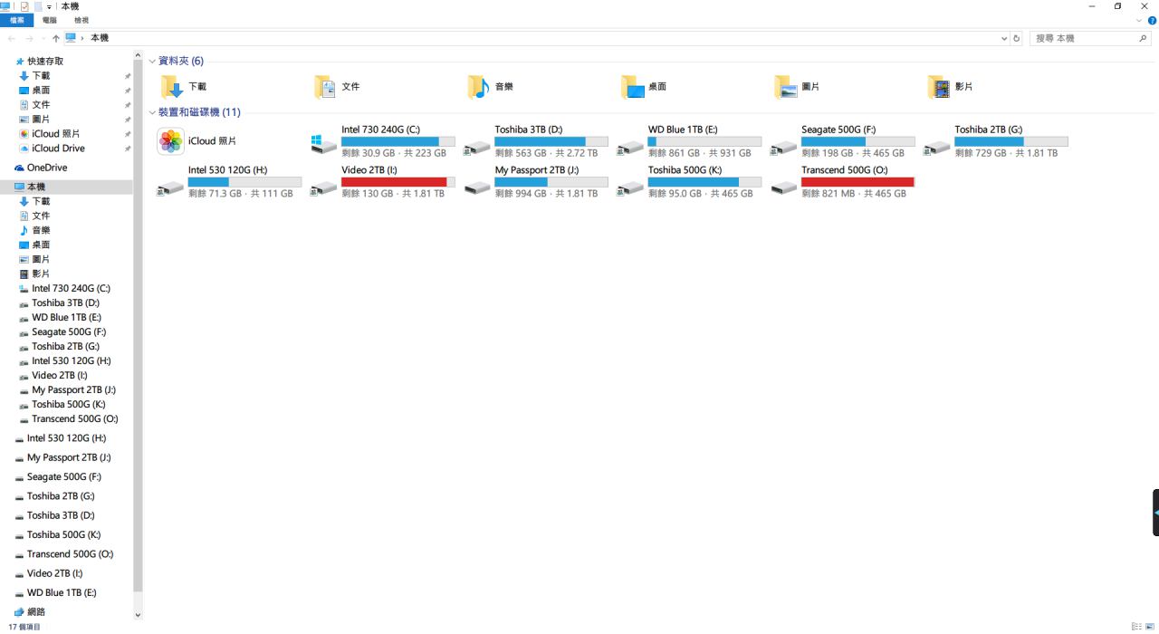Screen dimensions: 1159x634
Task: Click the text 剩餘 30.9 GB · 共 223 GB
Action: pos(394,153)
